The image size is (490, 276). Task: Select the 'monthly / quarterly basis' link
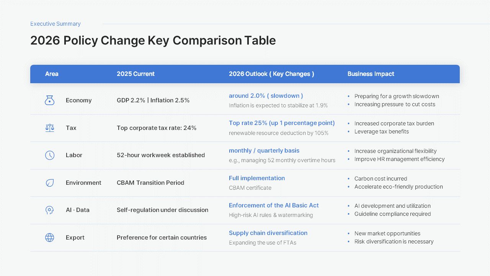pyautogui.click(x=264, y=150)
